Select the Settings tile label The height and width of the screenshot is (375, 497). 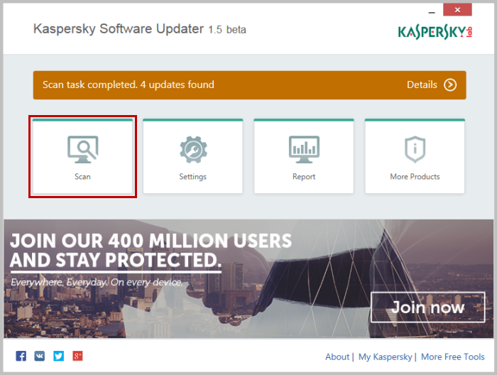point(192,177)
